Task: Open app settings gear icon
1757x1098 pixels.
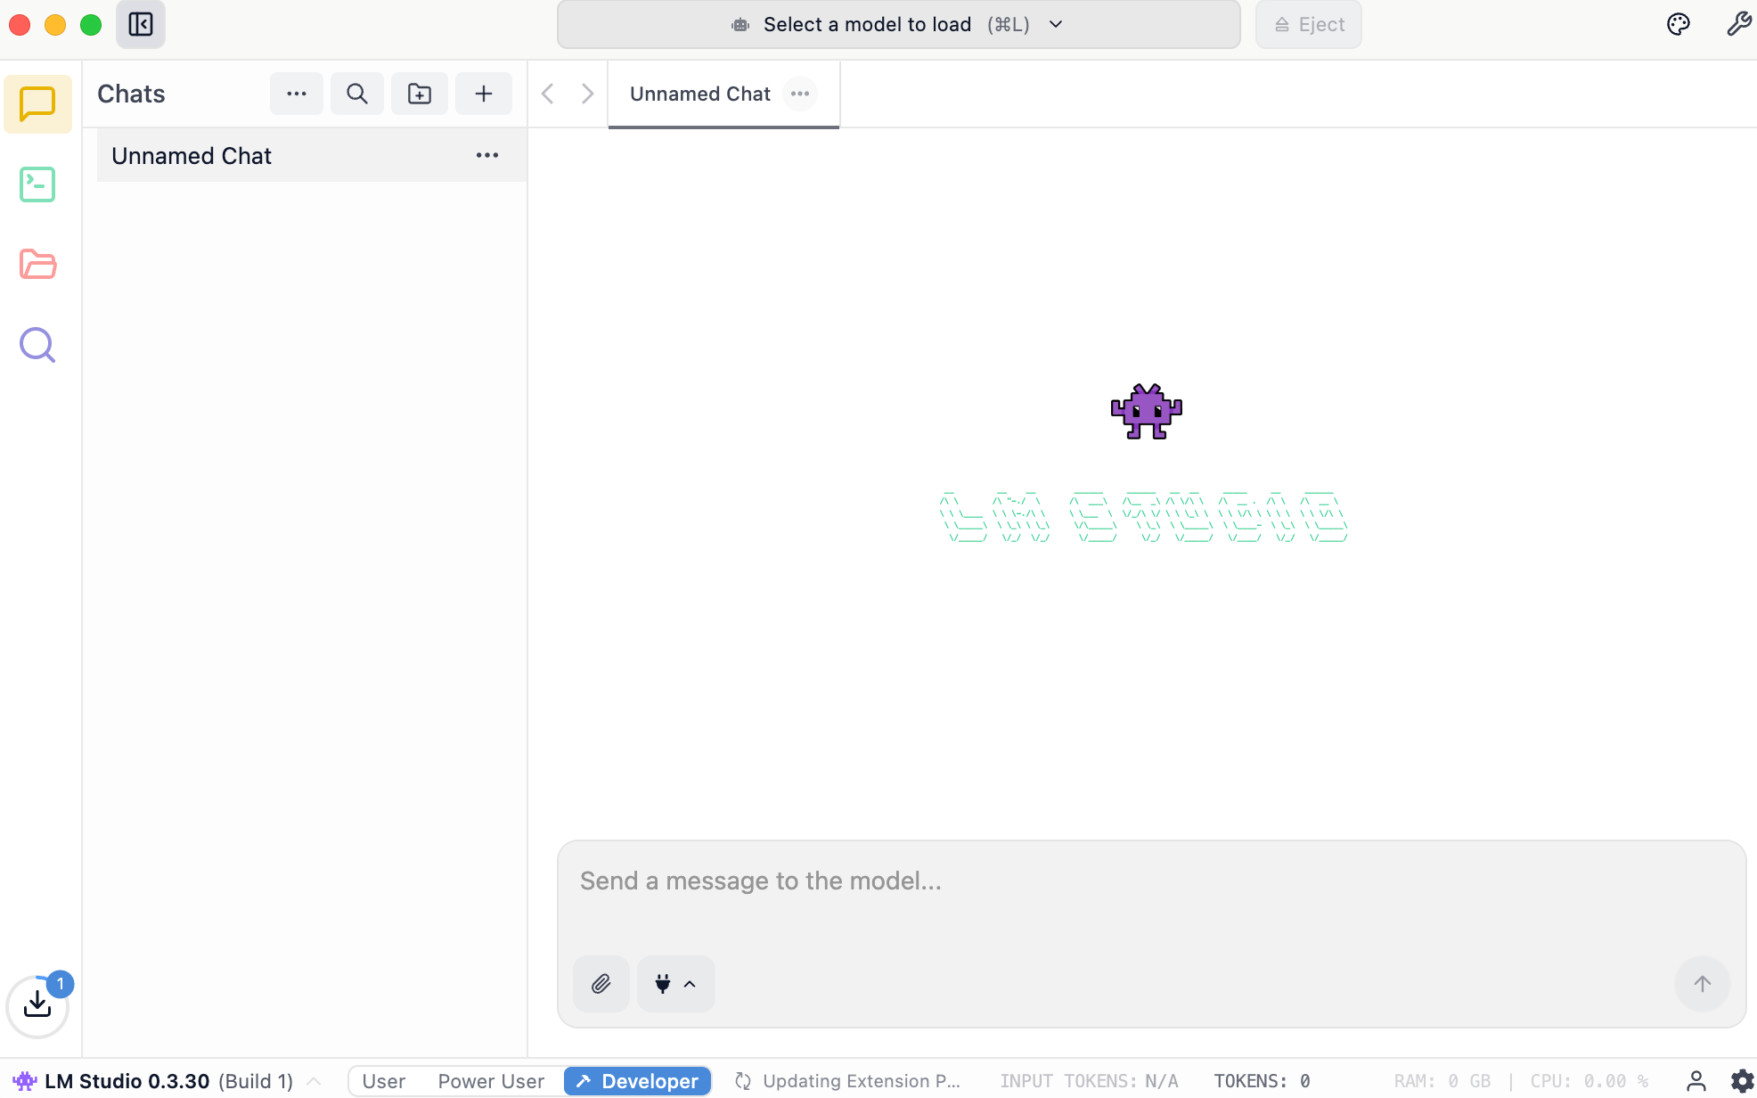Action: pos(1742,1081)
